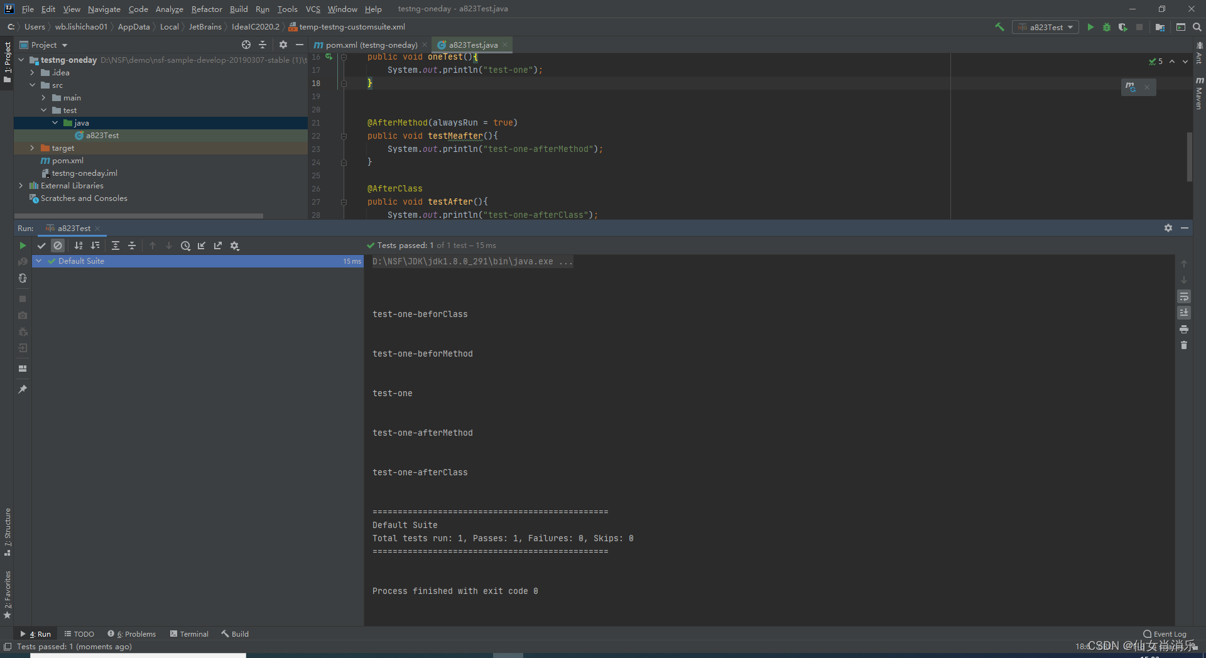
Task: Toggle auto-test rerun icon in Run sidebar
Action: click(23, 278)
